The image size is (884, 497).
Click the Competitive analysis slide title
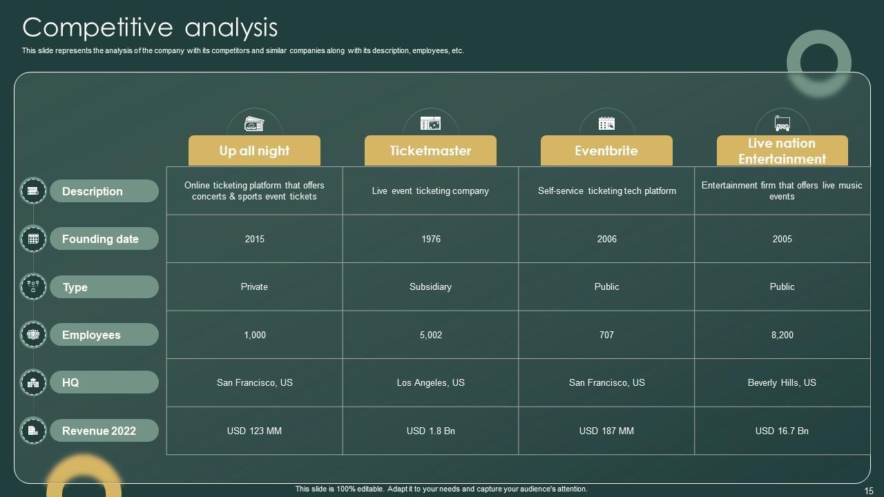(150, 28)
